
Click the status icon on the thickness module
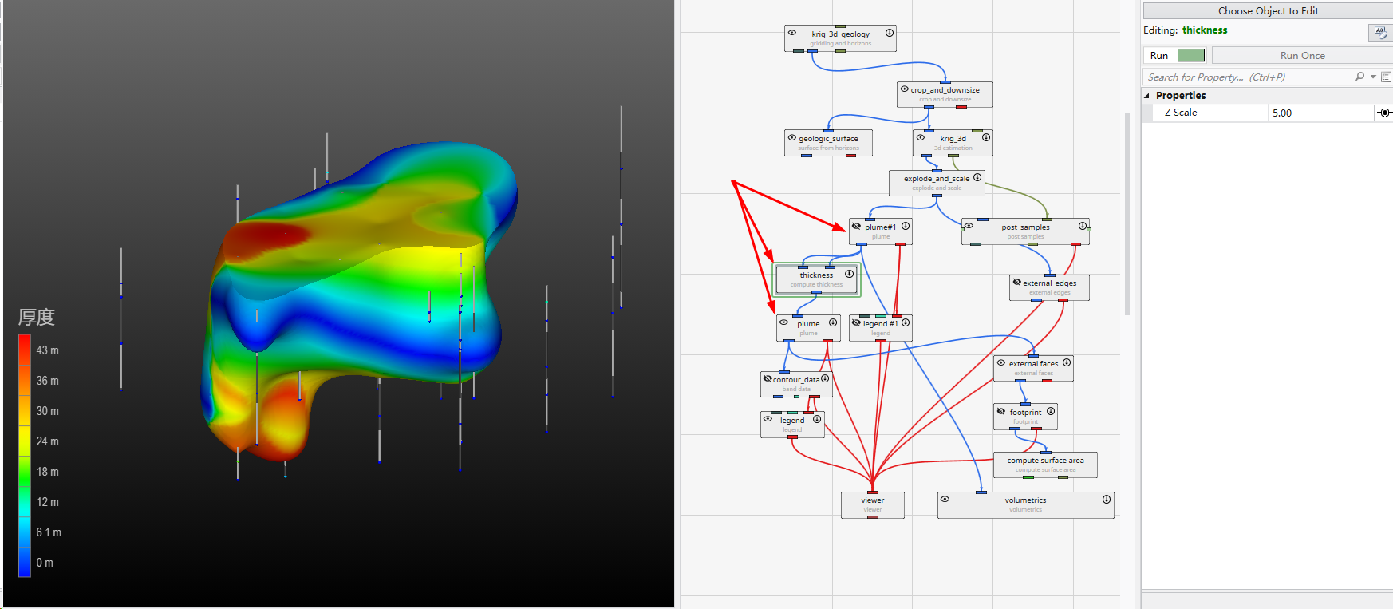(x=849, y=275)
